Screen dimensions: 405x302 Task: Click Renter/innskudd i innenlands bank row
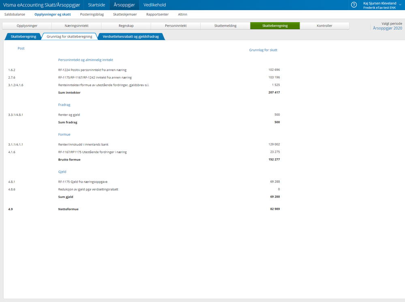pyautogui.click(x=83, y=145)
